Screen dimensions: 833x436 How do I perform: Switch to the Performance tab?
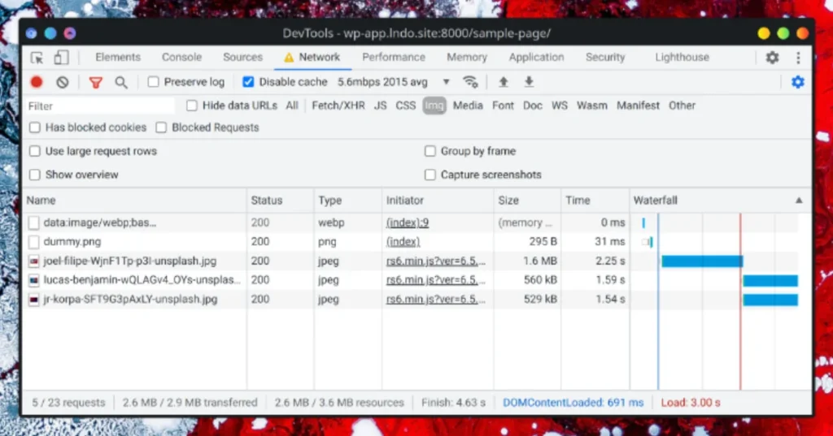394,58
